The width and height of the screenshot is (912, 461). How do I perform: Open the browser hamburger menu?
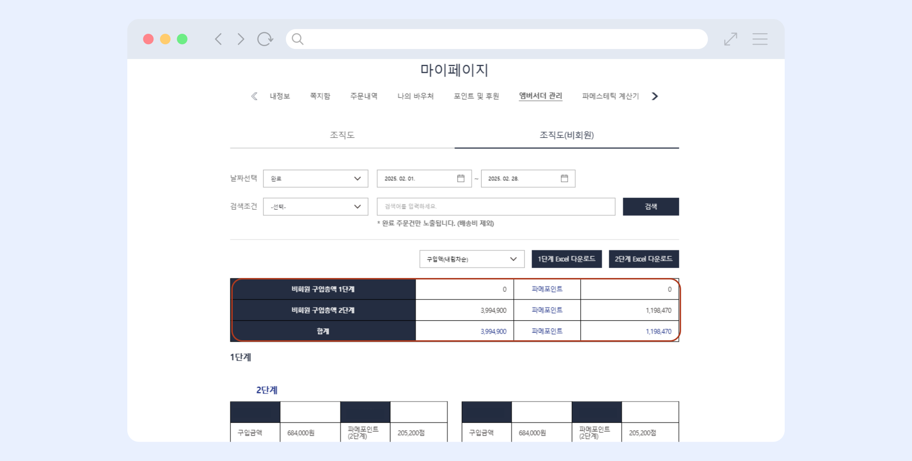coord(760,39)
